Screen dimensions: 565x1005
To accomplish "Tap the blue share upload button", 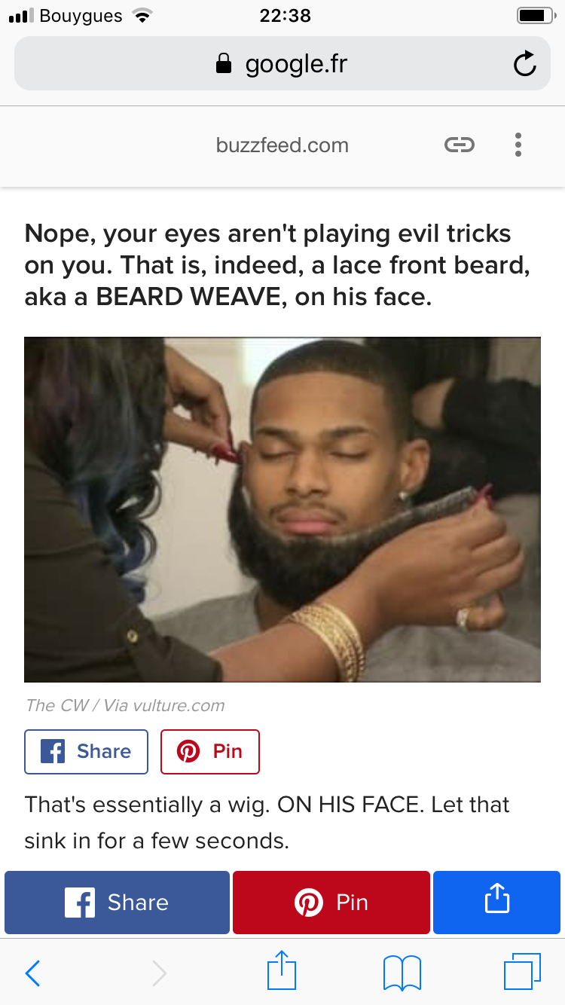I will 496,903.
